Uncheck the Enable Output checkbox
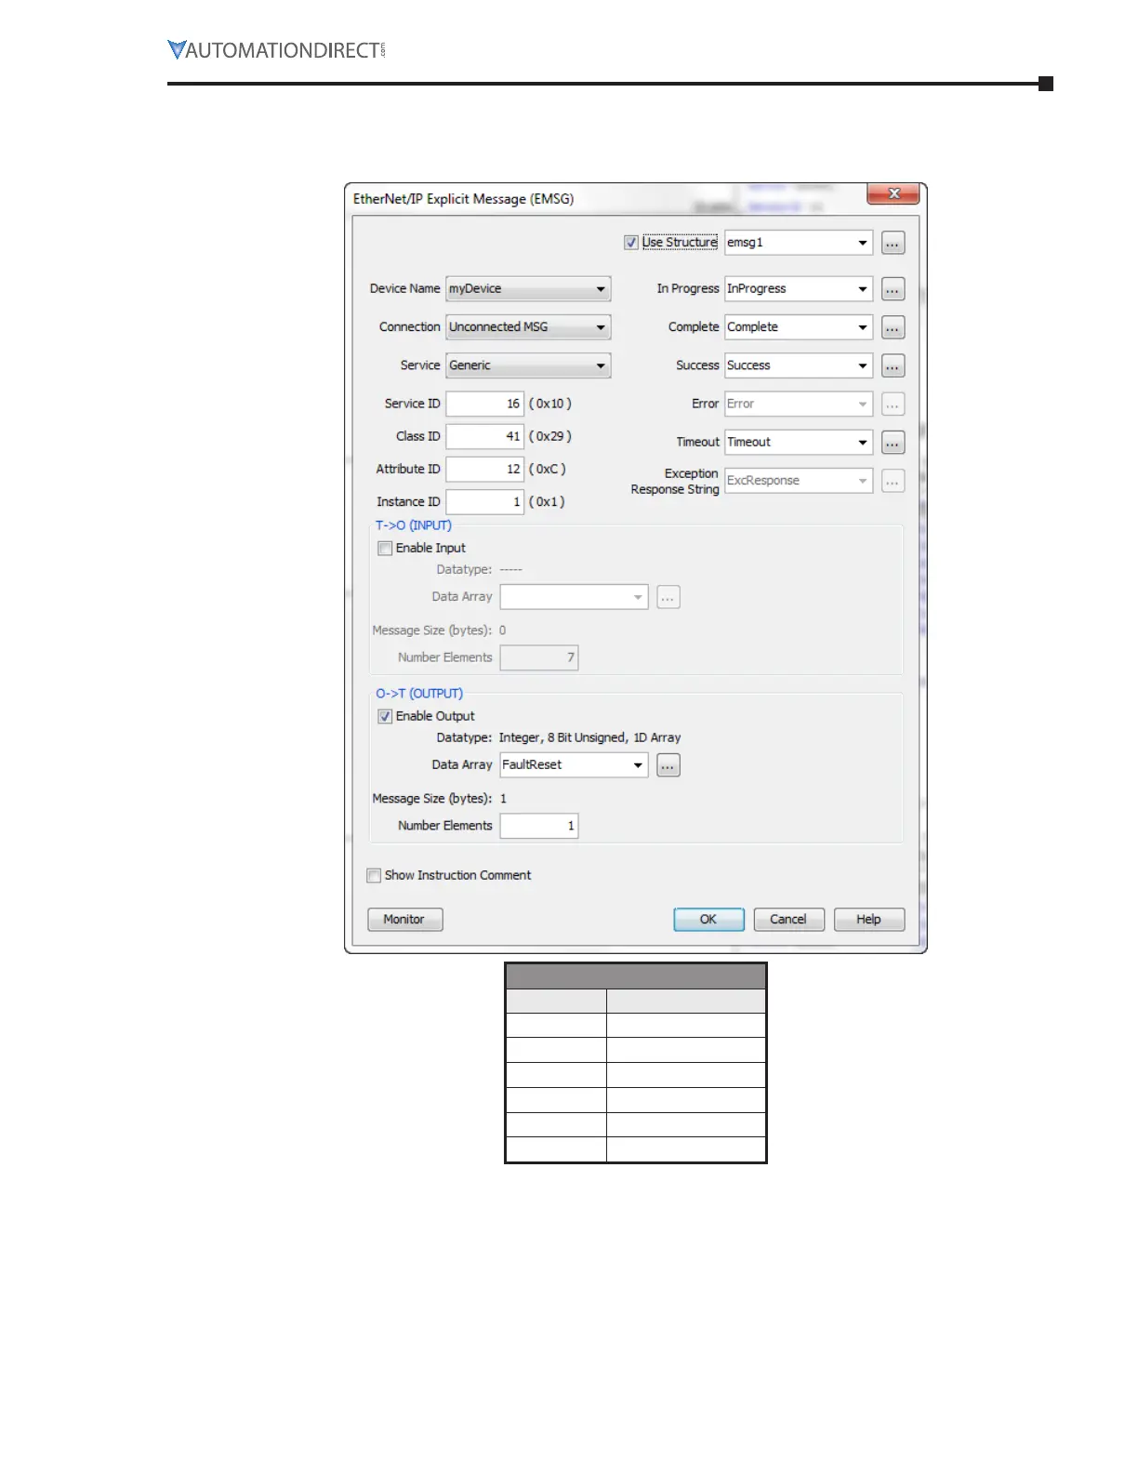This screenshot has width=1138, height=1473. point(385,717)
